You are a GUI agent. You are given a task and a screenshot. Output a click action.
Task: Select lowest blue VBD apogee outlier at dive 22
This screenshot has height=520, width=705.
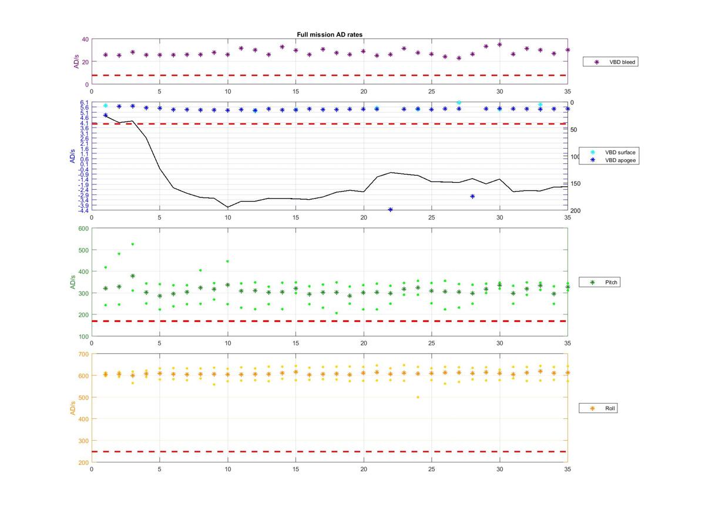tap(391, 210)
